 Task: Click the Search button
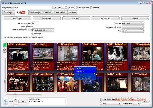58,8
